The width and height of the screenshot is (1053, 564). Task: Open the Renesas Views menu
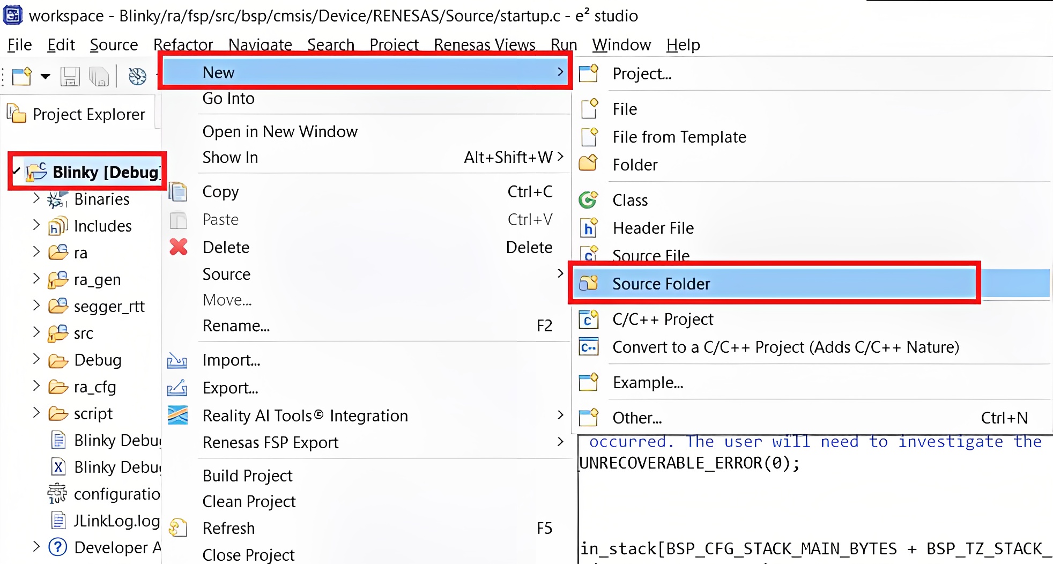click(484, 44)
